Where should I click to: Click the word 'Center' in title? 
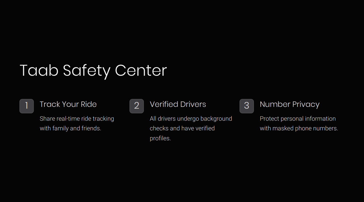(x=141, y=70)
